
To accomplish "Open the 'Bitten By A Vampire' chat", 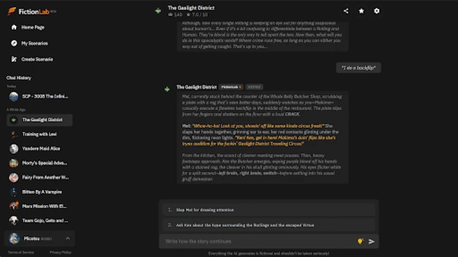I will pos(39,191).
